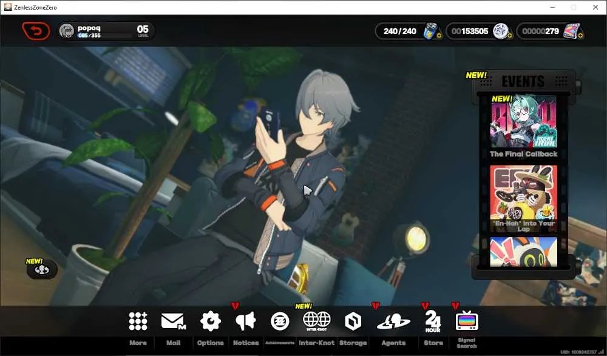Click the UID number in the bottom corner
This screenshot has width=607, height=356.
click(578, 352)
